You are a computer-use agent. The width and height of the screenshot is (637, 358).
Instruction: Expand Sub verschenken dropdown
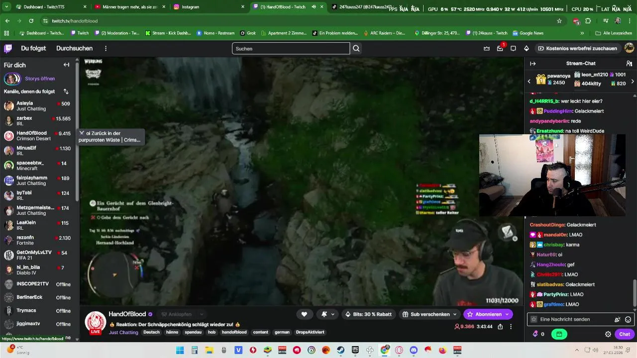point(454,314)
